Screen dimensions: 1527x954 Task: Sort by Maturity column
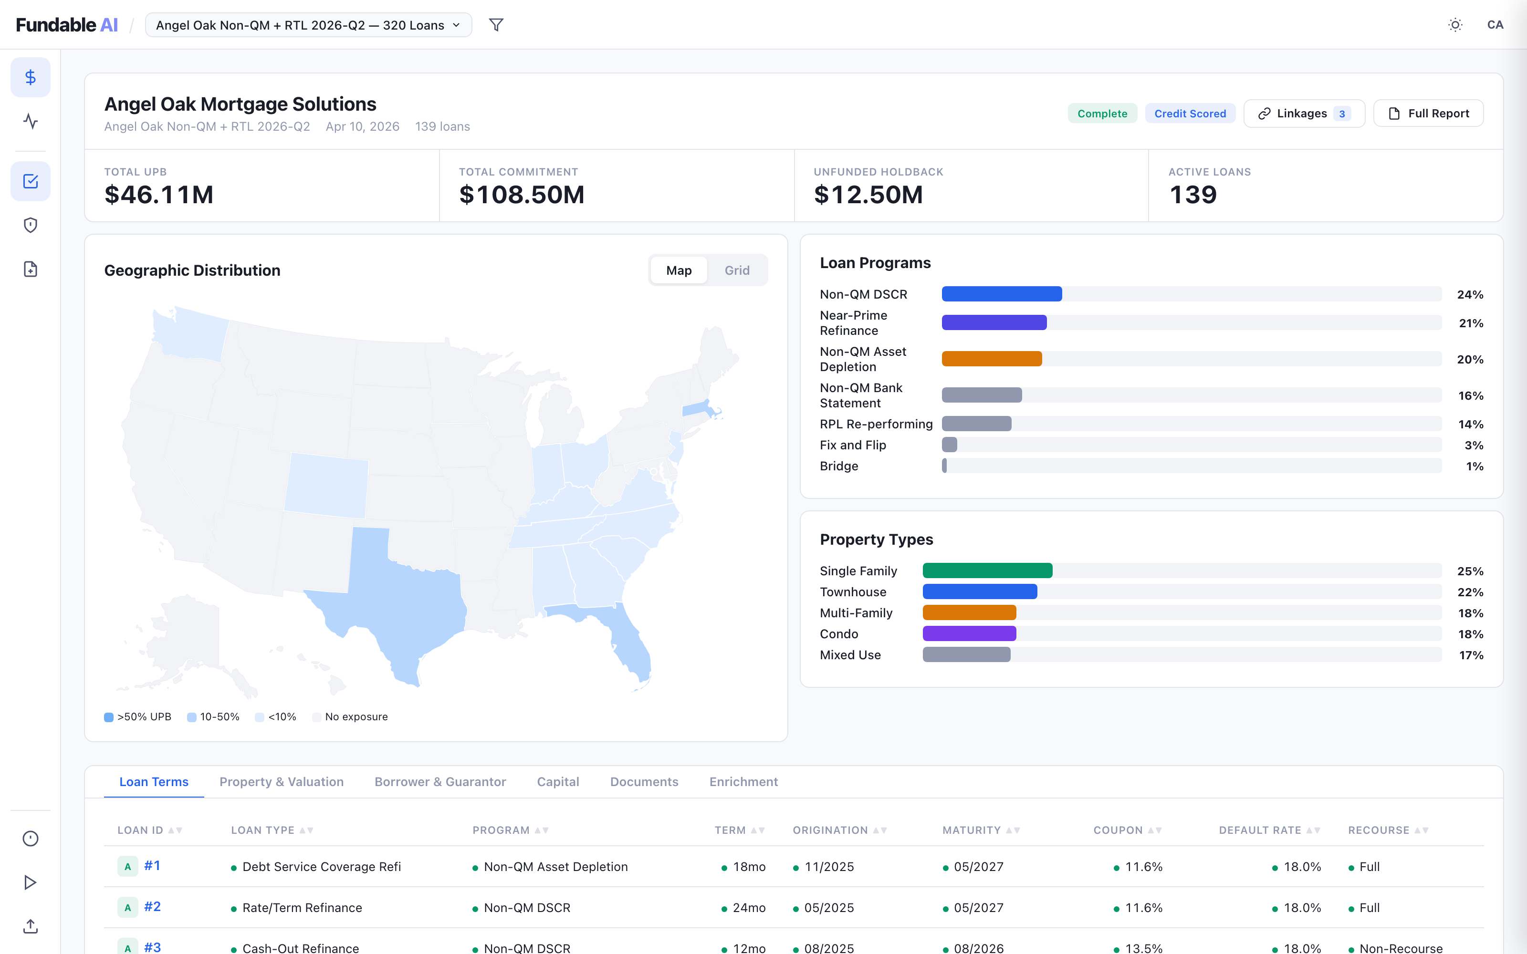click(981, 830)
